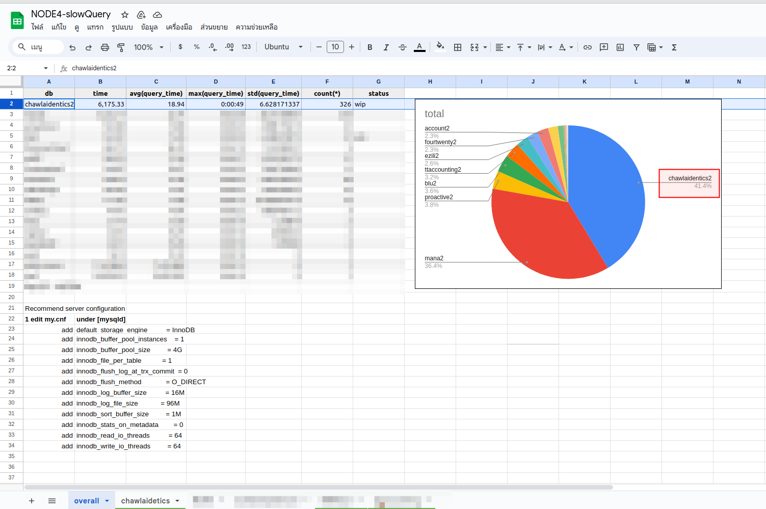Click the font size field showing 10
The image size is (766, 509).
(335, 47)
